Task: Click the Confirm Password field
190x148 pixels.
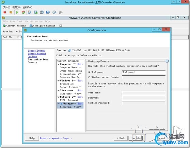Action: coord(144,103)
